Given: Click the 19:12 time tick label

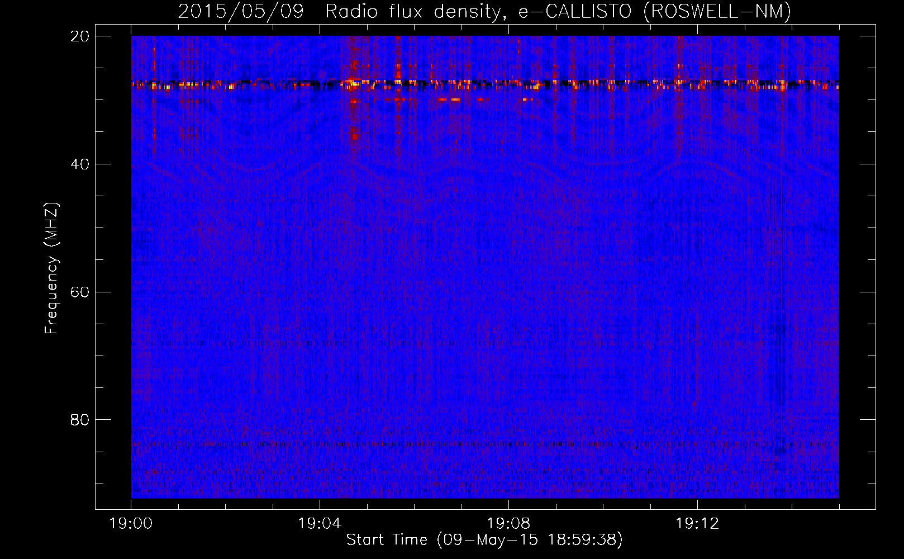Looking at the screenshot, I should click(697, 524).
